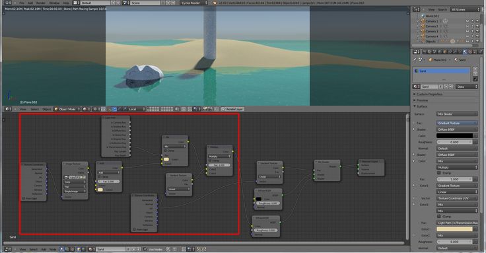Click the World.001 outliner icon
The image size is (486, 253).
point(423,16)
